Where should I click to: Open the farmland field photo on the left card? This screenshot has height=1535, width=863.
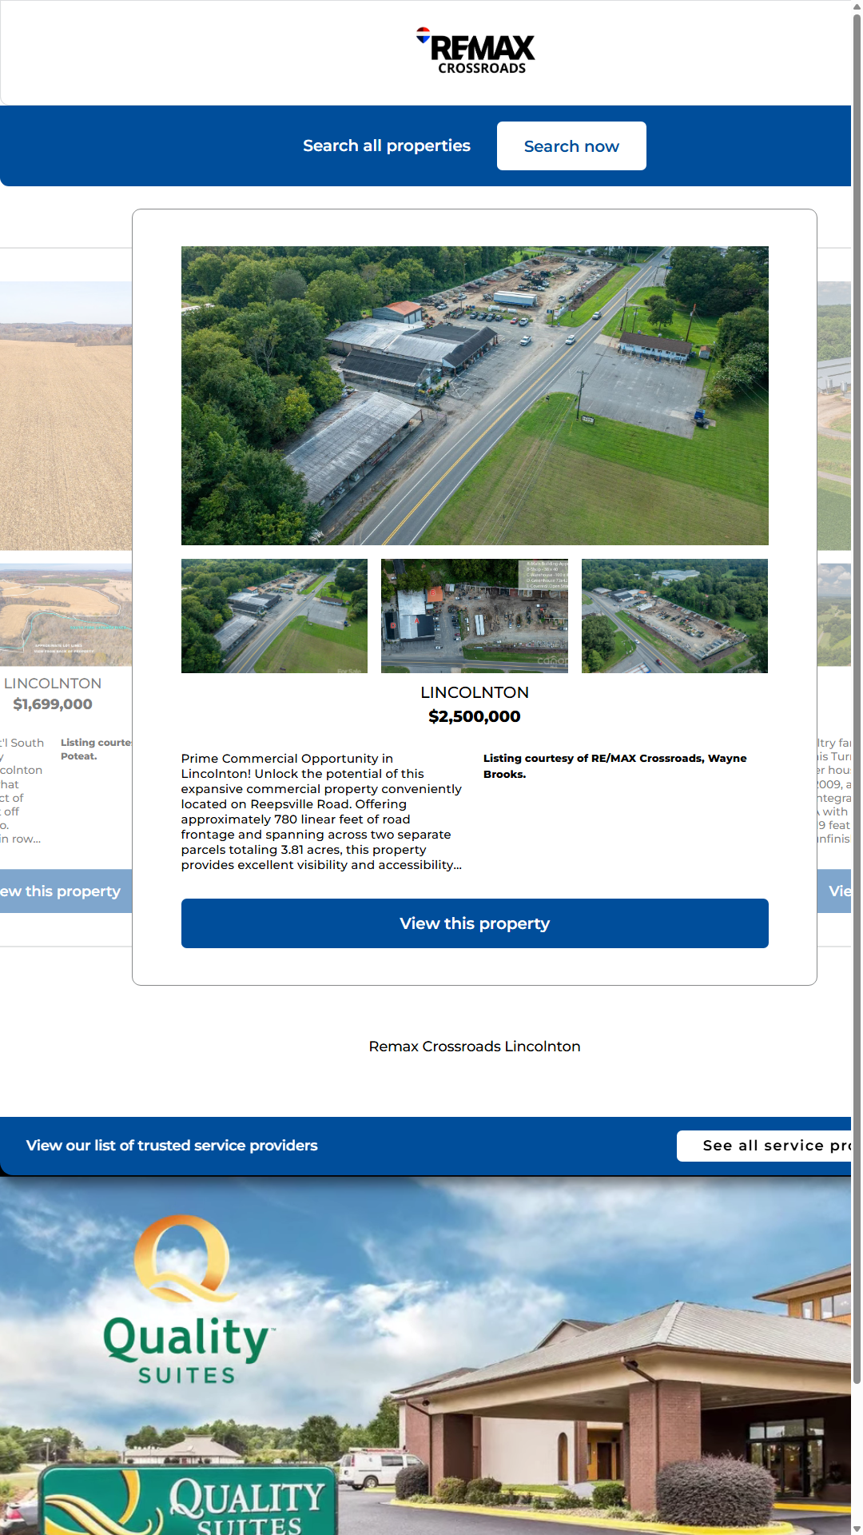[66, 416]
